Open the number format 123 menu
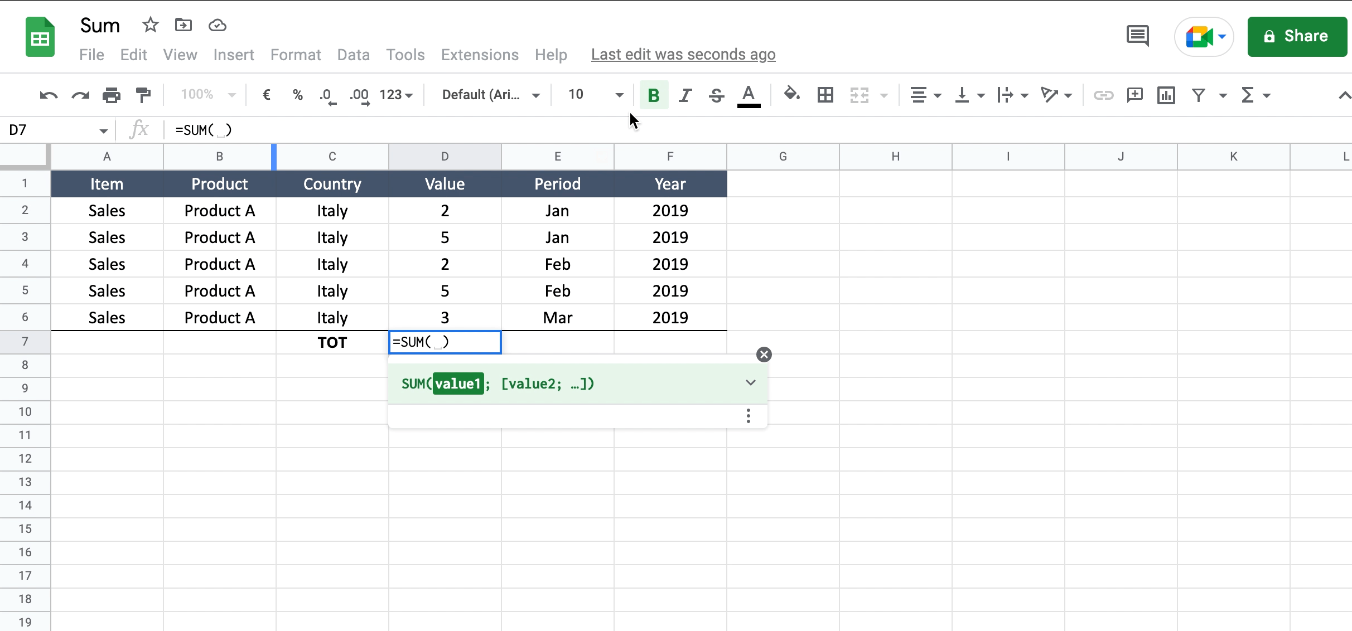 point(396,95)
